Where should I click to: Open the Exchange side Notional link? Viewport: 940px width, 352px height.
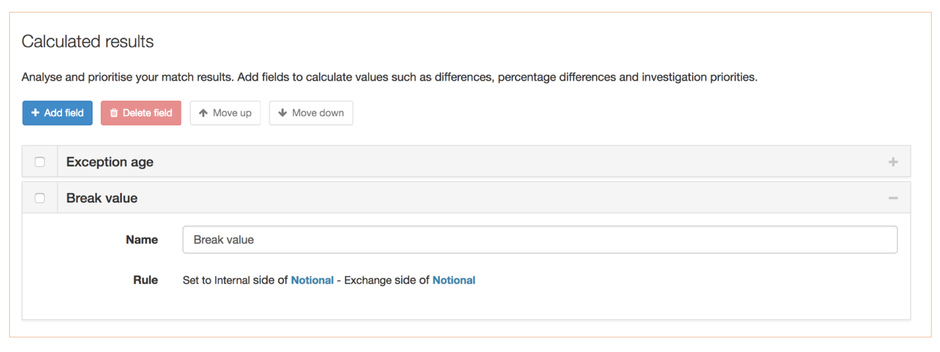(454, 280)
